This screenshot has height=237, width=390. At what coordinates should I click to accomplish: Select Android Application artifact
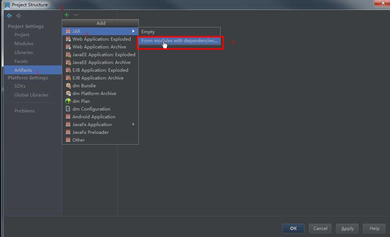pos(100,116)
